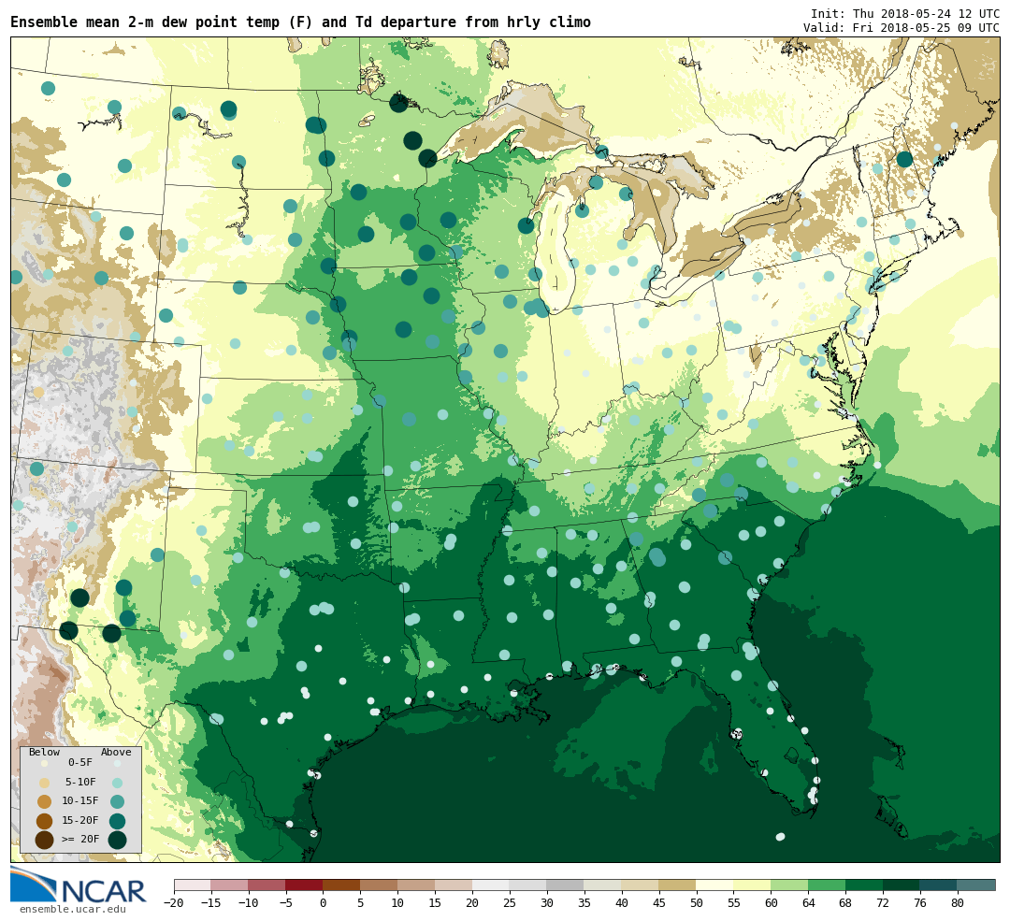Select the Init time 'Thu 2018-05-24 12 UTC'

click(926, 13)
